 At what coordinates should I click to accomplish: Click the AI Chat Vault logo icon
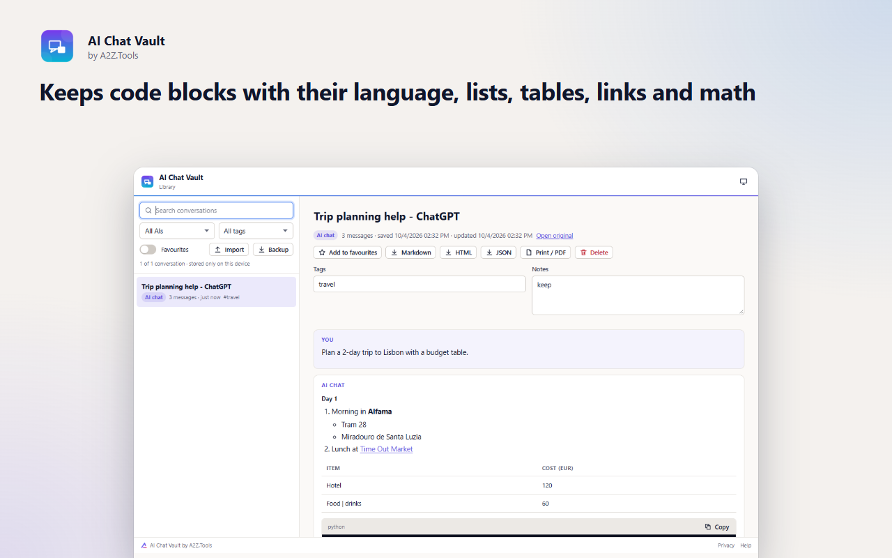click(x=57, y=46)
